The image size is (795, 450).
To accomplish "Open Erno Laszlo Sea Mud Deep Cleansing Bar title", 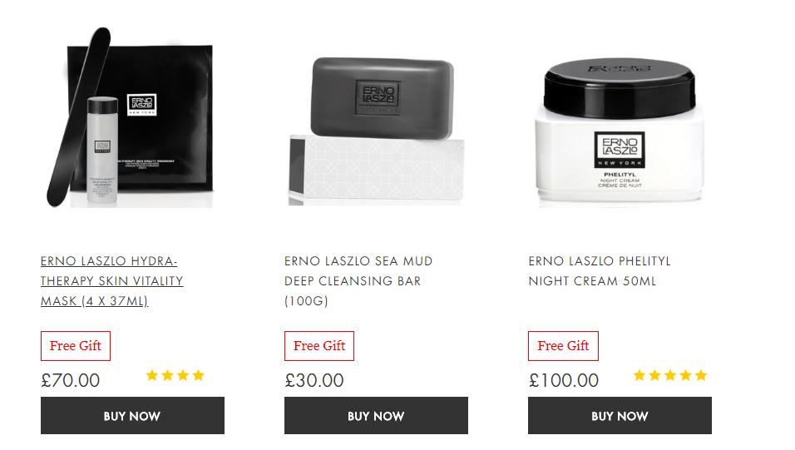I will point(358,281).
